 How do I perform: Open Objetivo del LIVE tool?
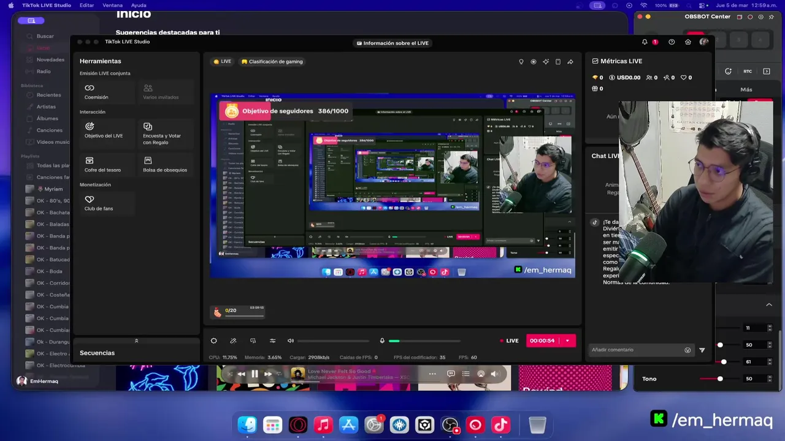105,134
